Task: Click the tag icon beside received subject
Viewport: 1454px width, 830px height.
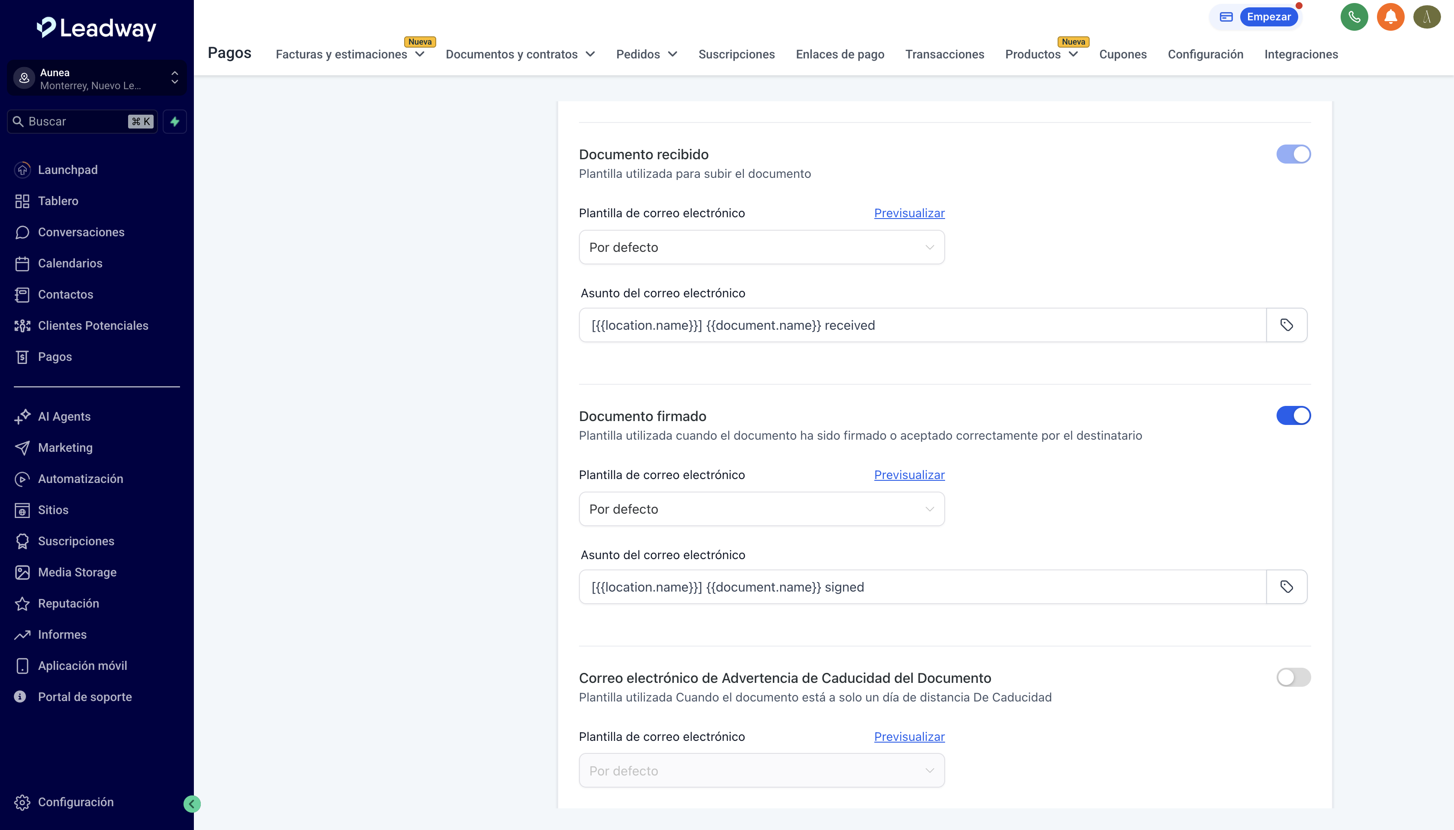Action: pos(1287,325)
